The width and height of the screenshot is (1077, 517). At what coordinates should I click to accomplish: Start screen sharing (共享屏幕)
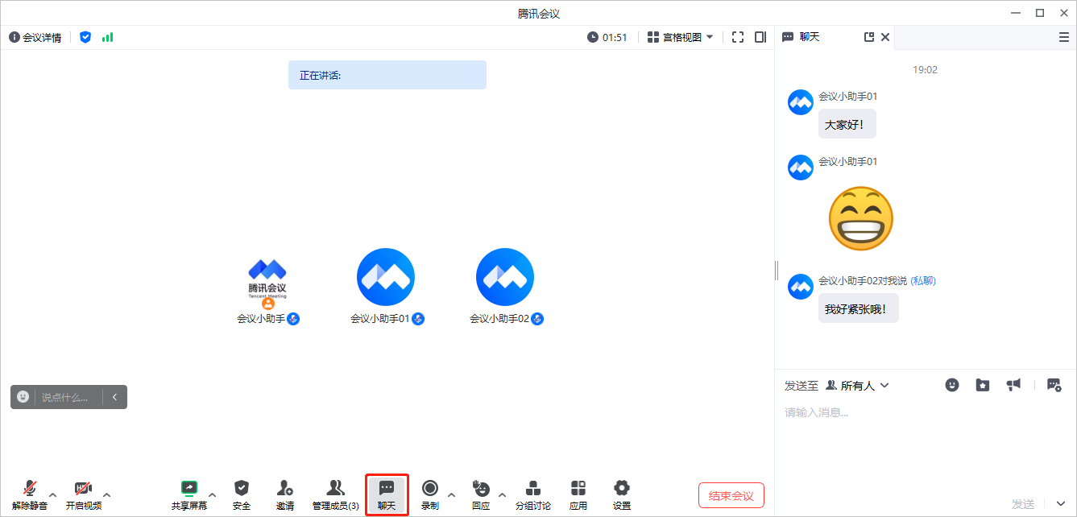pyautogui.click(x=189, y=495)
